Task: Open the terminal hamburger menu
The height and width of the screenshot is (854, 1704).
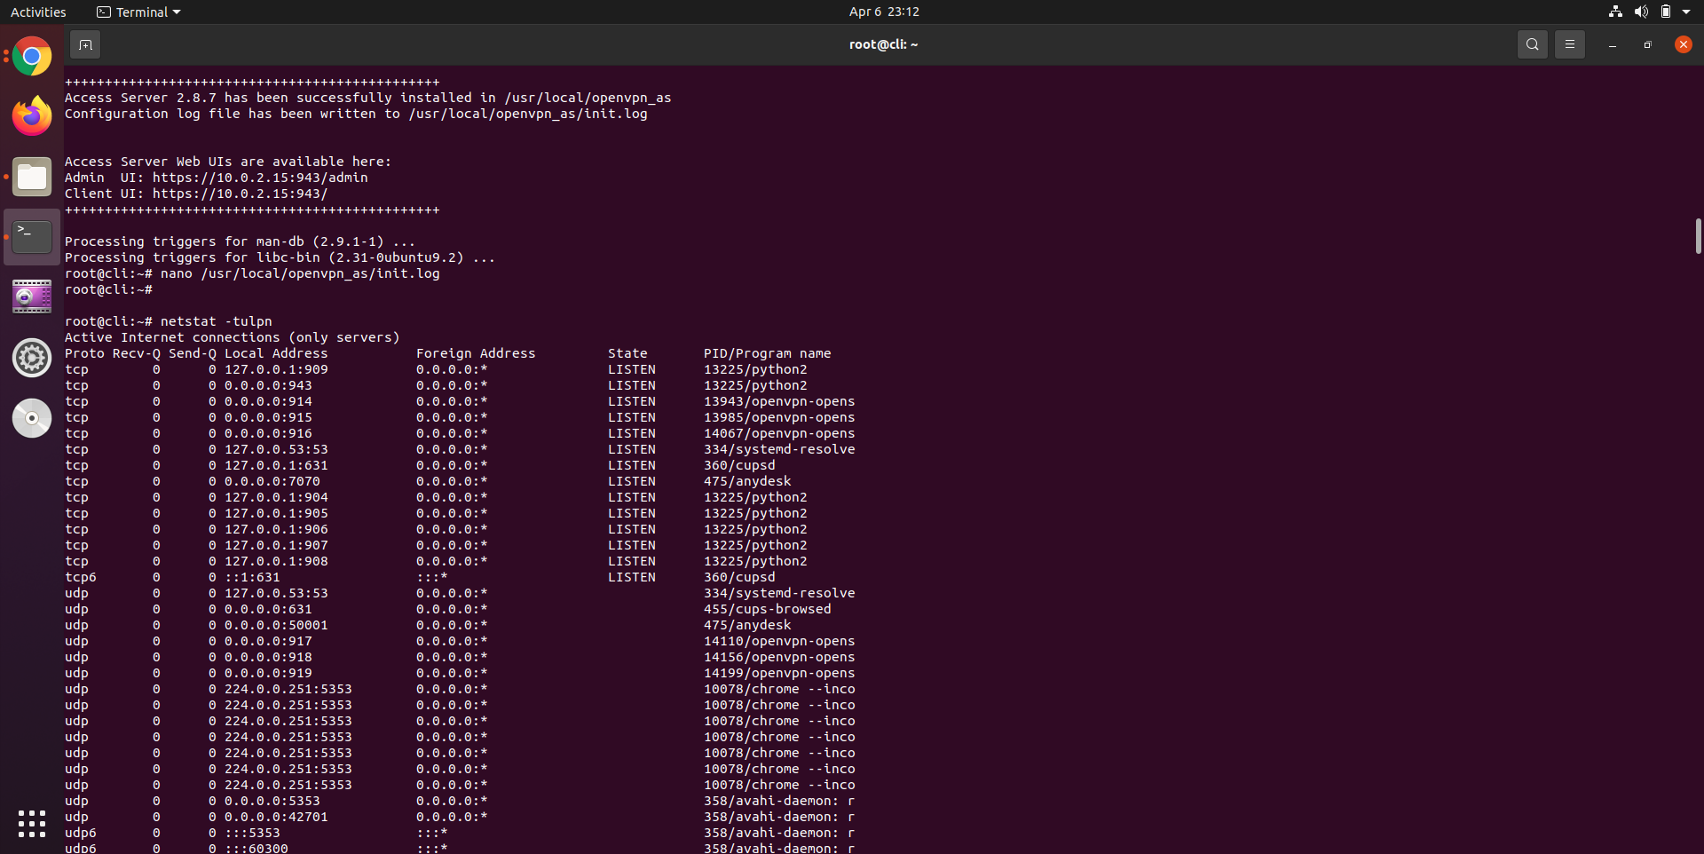Action: 1569,44
